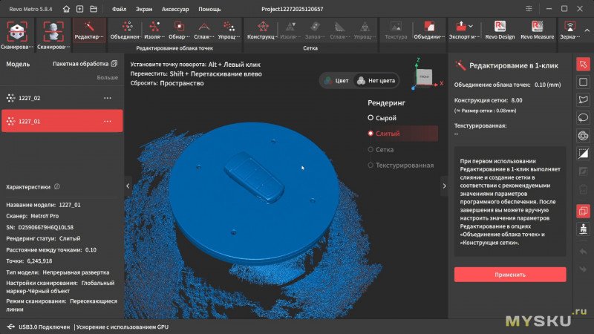Collapse the left panel using the arrow handle

(x=127, y=186)
